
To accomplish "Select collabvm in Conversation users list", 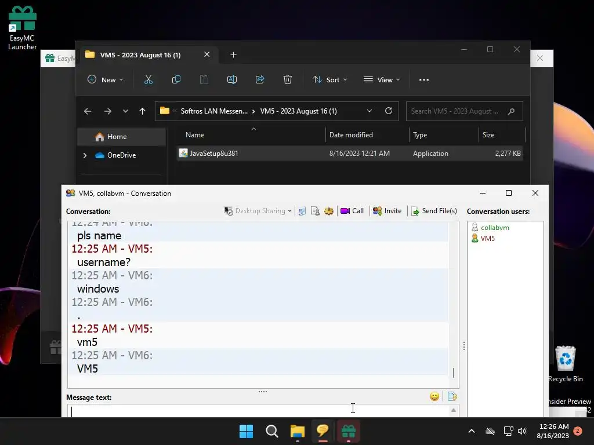I will click(495, 228).
